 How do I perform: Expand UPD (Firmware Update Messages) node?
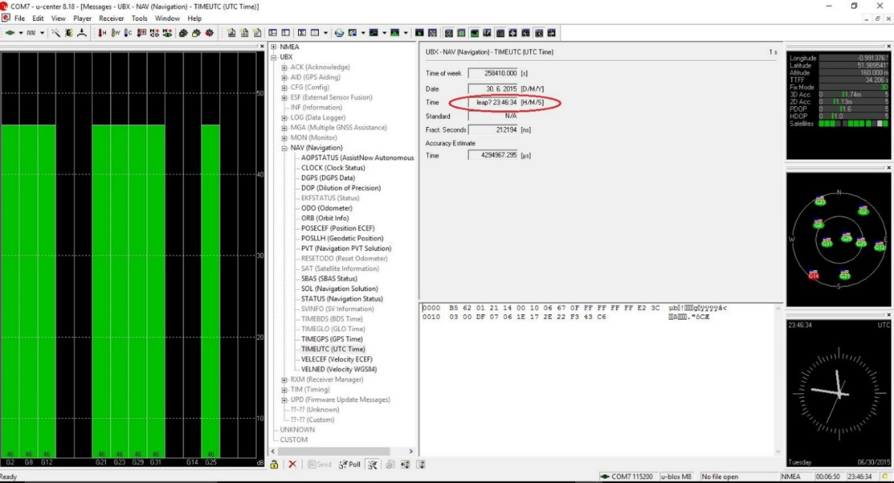[x=285, y=400]
